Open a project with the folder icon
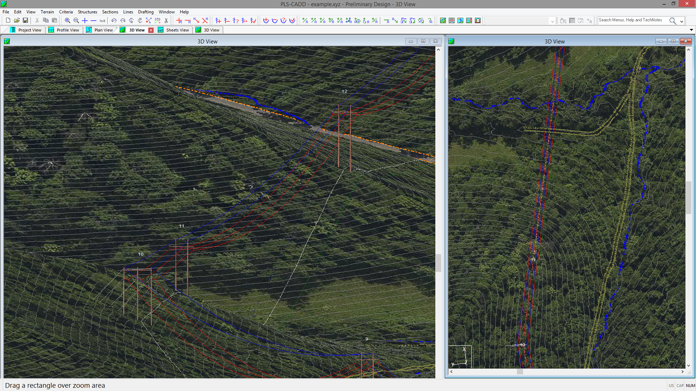Viewport: 696px width, 391px height. (17, 21)
